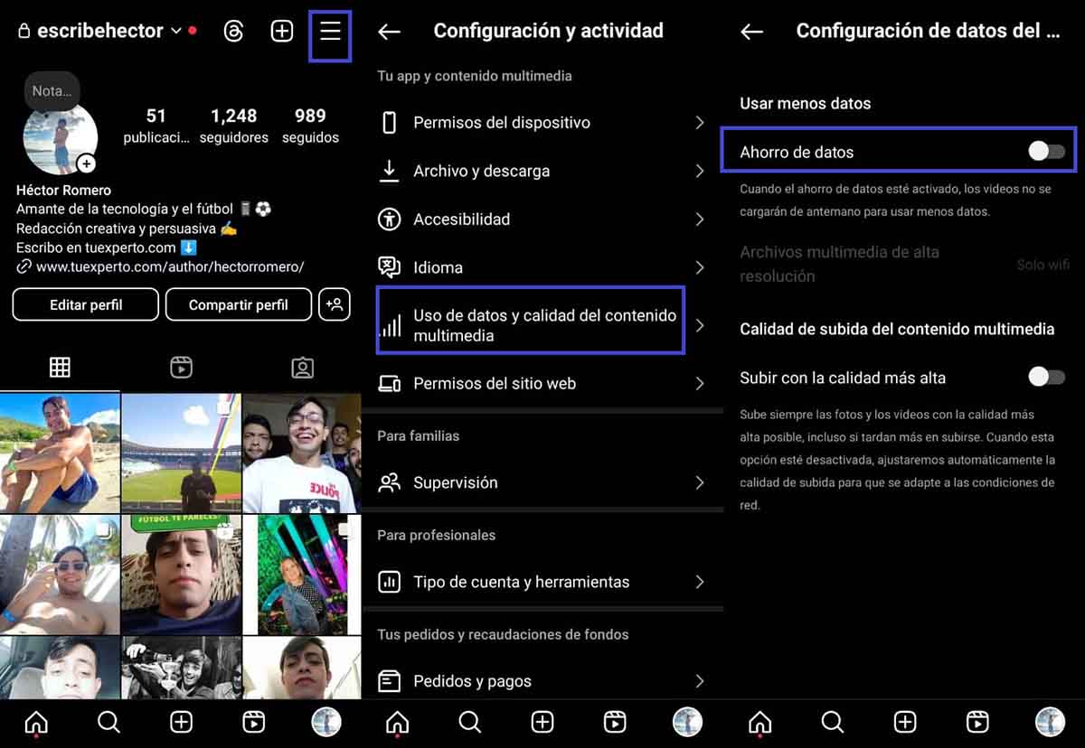Tap the Permisos del sitio web icon
Screen dimensions: 1085x748
point(389,384)
